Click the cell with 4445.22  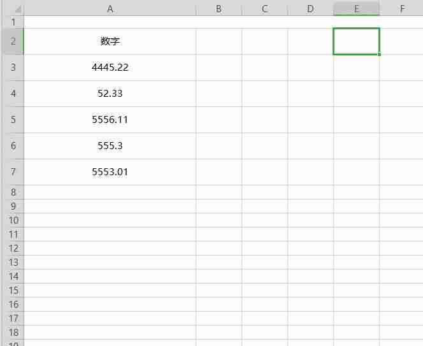[110, 67]
